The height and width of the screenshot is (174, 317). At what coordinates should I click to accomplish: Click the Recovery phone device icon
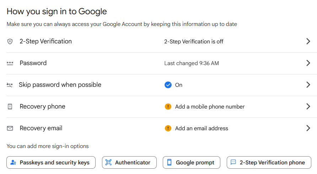[10, 107]
